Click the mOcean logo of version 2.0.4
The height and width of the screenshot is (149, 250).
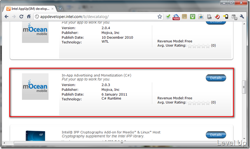[x=35, y=32]
